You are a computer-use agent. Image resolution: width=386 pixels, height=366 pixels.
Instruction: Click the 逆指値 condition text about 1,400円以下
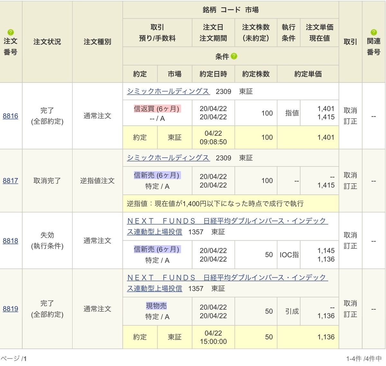[215, 204]
